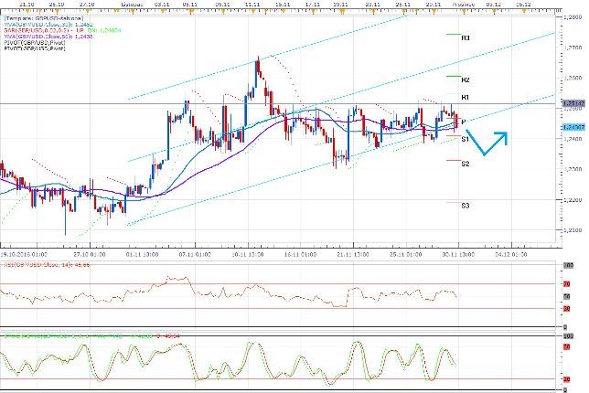
Task: Select the SAR indicator legend entry
Action: 62,30
